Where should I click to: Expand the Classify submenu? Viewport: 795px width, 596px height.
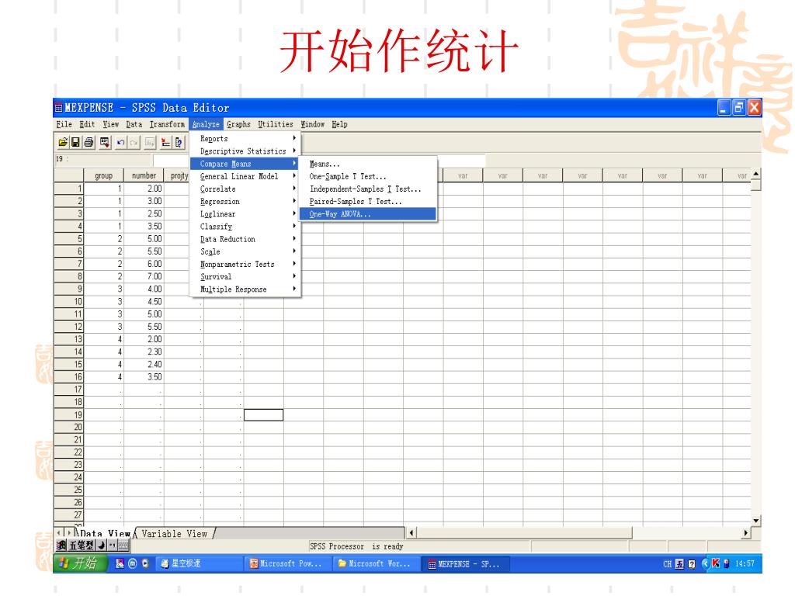pyautogui.click(x=245, y=227)
